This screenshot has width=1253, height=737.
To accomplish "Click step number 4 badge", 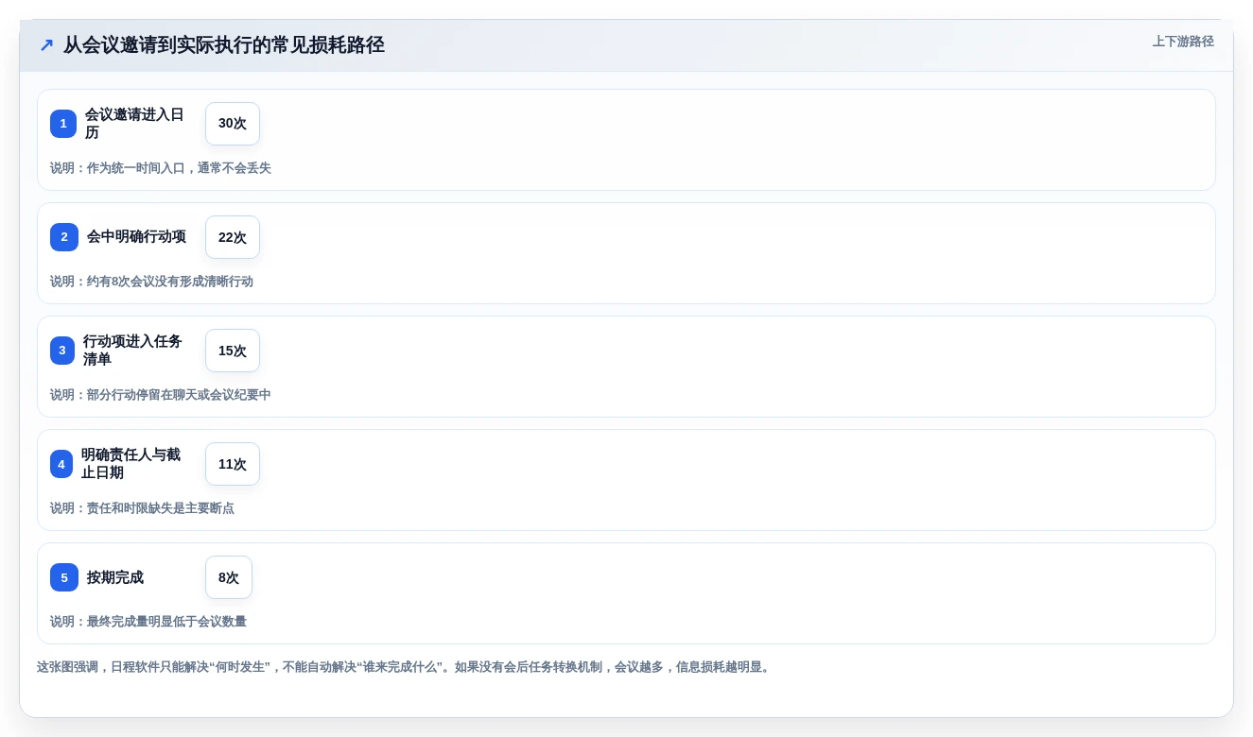I will (61, 464).
